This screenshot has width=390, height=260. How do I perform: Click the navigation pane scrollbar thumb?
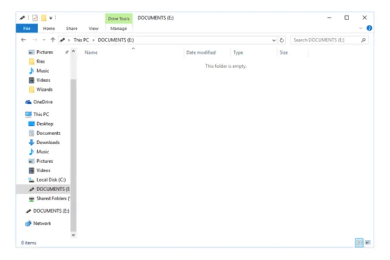click(73, 155)
